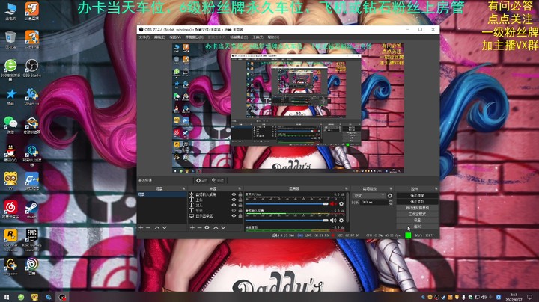Click the Epic Games Launcher desktop icon
Screen dimensions: 539x302
[31, 240]
